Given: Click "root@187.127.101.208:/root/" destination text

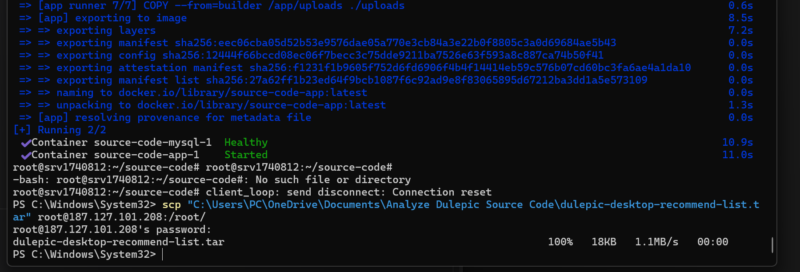Looking at the screenshot, I should coord(122,217).
